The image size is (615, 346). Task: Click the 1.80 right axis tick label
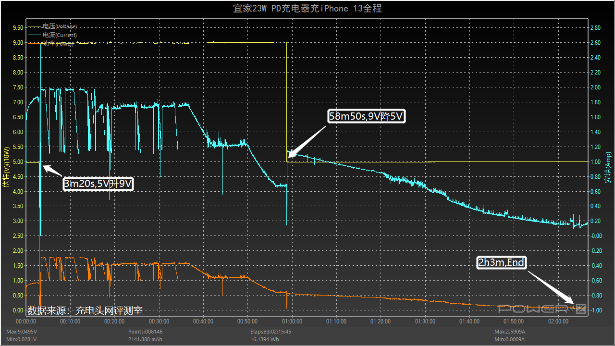click(x=596, y=102)
